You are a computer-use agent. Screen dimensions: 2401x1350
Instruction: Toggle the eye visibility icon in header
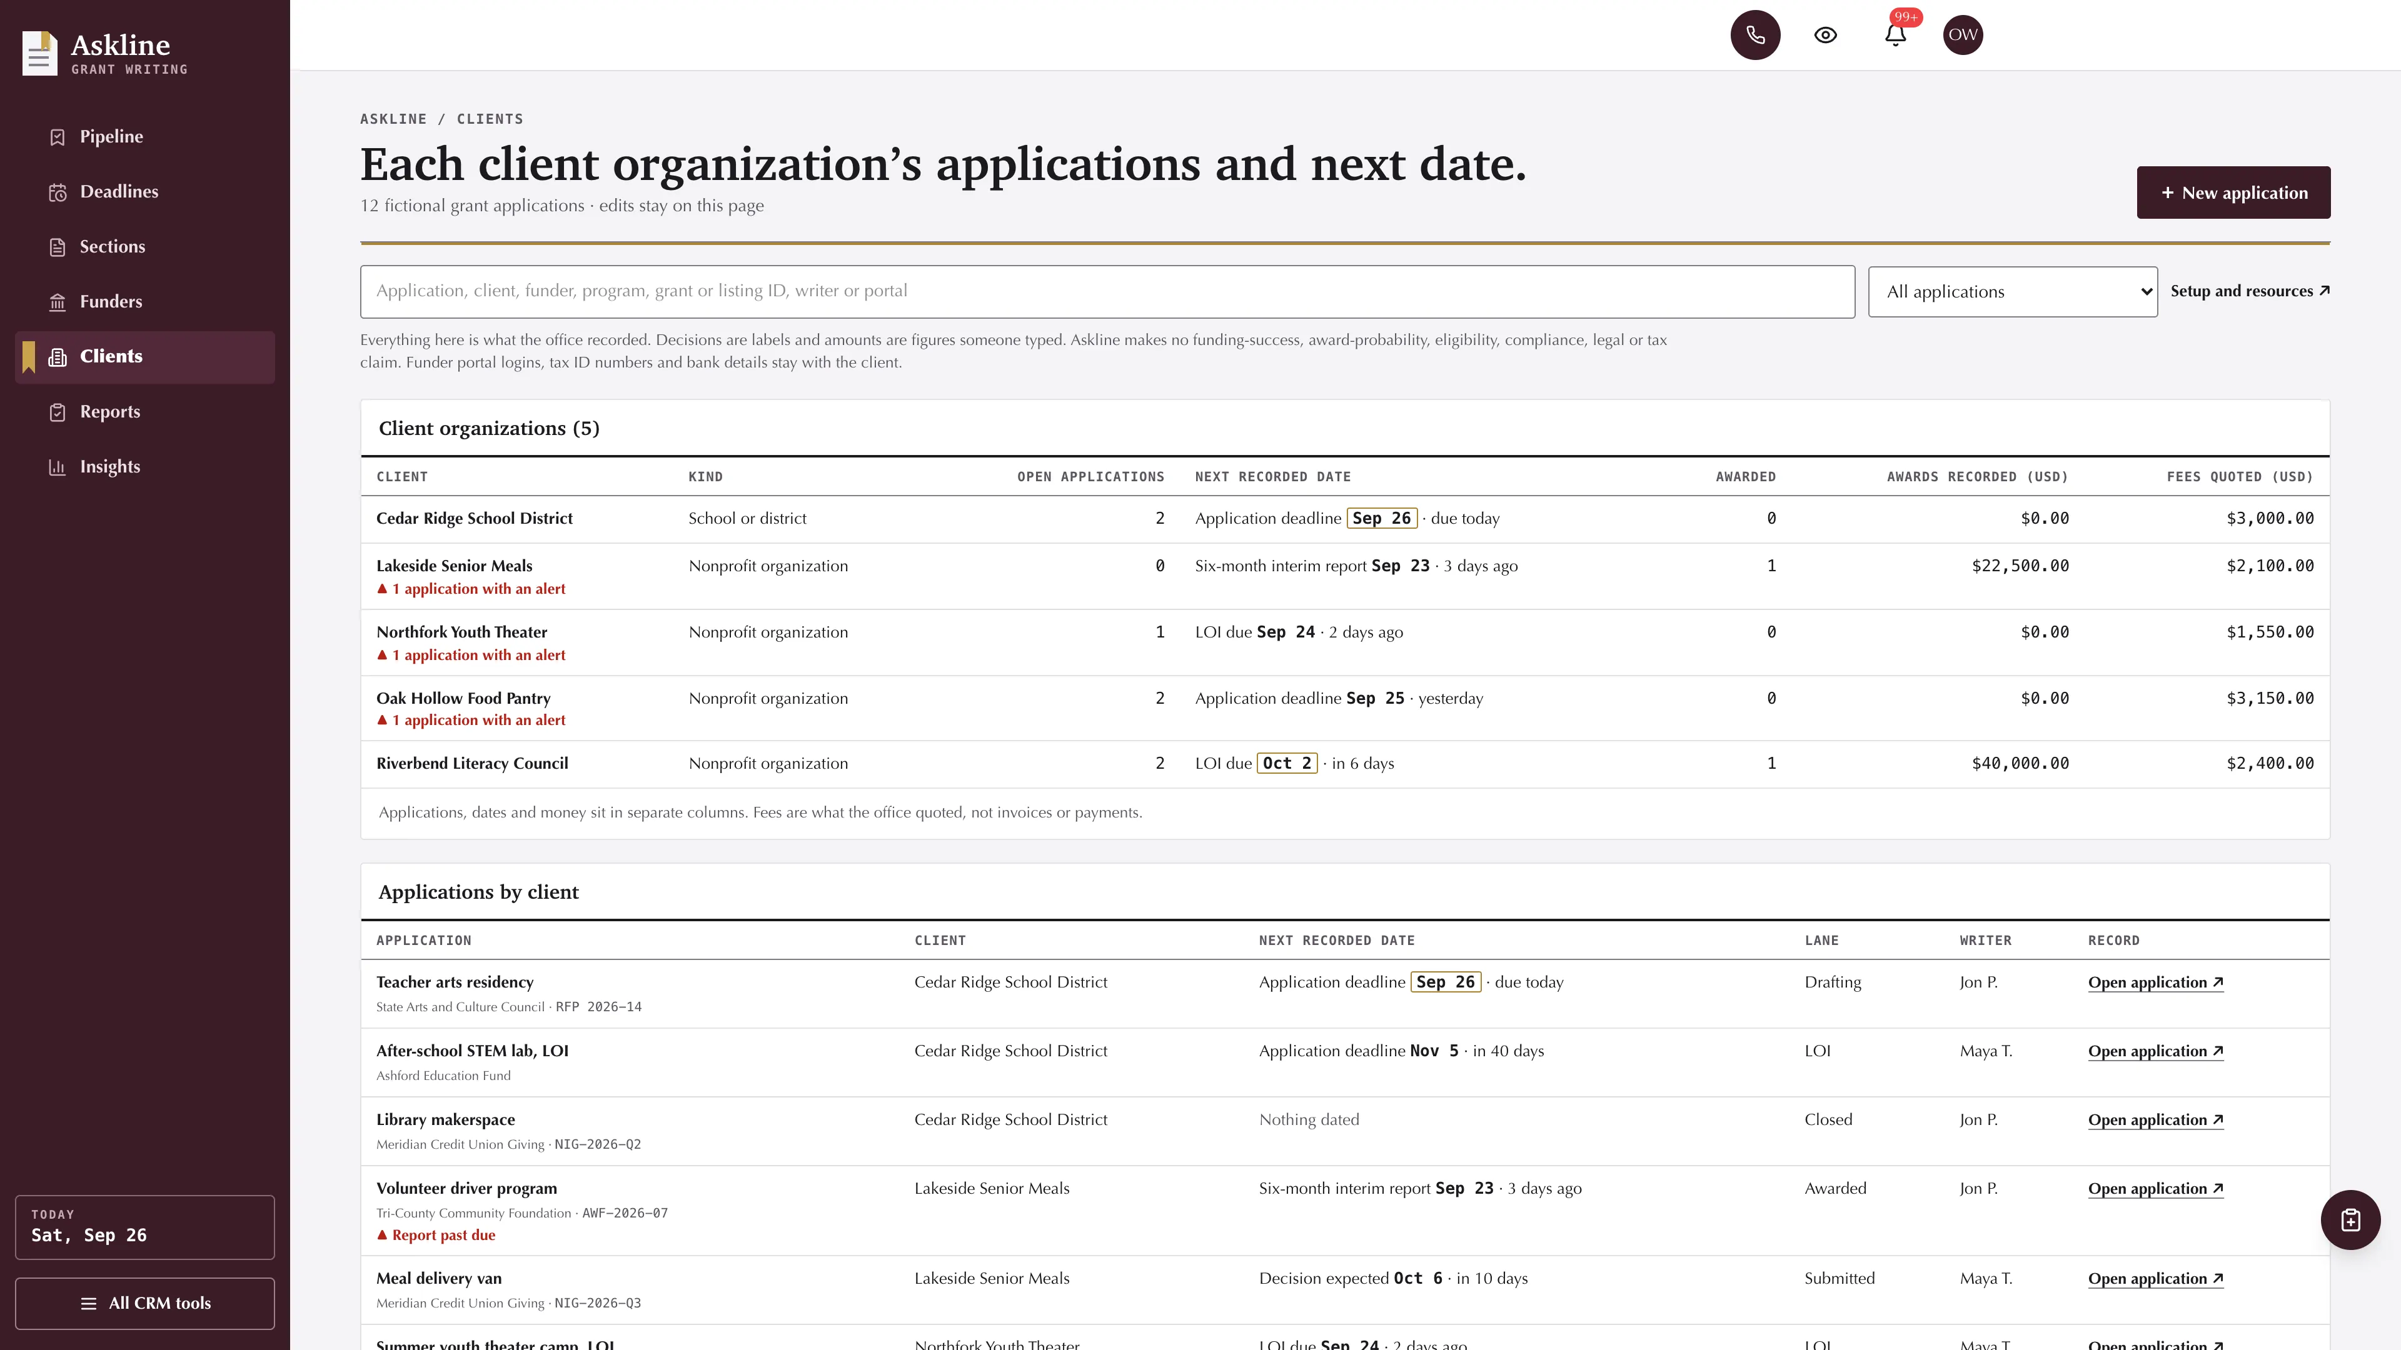1825,34
